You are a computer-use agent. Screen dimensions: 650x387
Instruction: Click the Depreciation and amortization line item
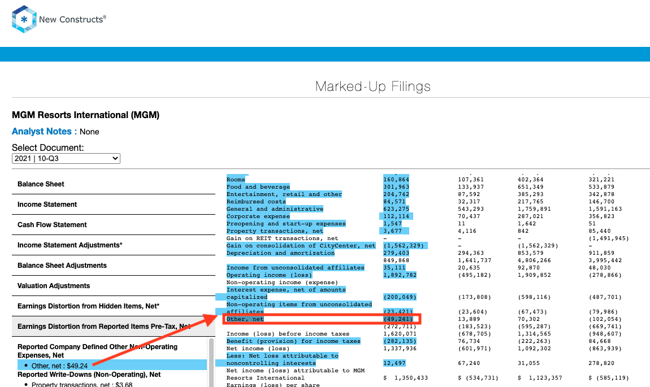click(x=280, y=253)
